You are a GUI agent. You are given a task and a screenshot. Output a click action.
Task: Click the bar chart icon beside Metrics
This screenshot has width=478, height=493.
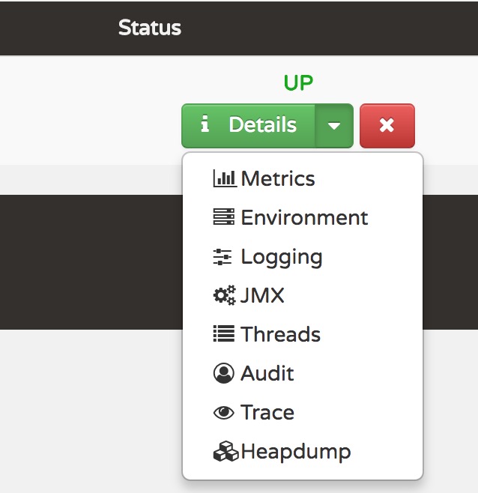(225, 178)
